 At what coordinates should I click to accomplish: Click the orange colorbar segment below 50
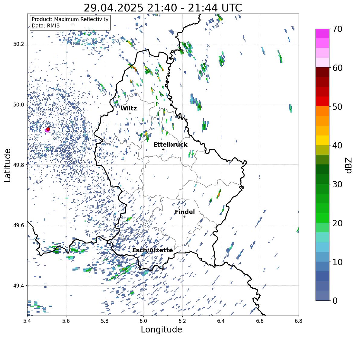click(322, 111)
